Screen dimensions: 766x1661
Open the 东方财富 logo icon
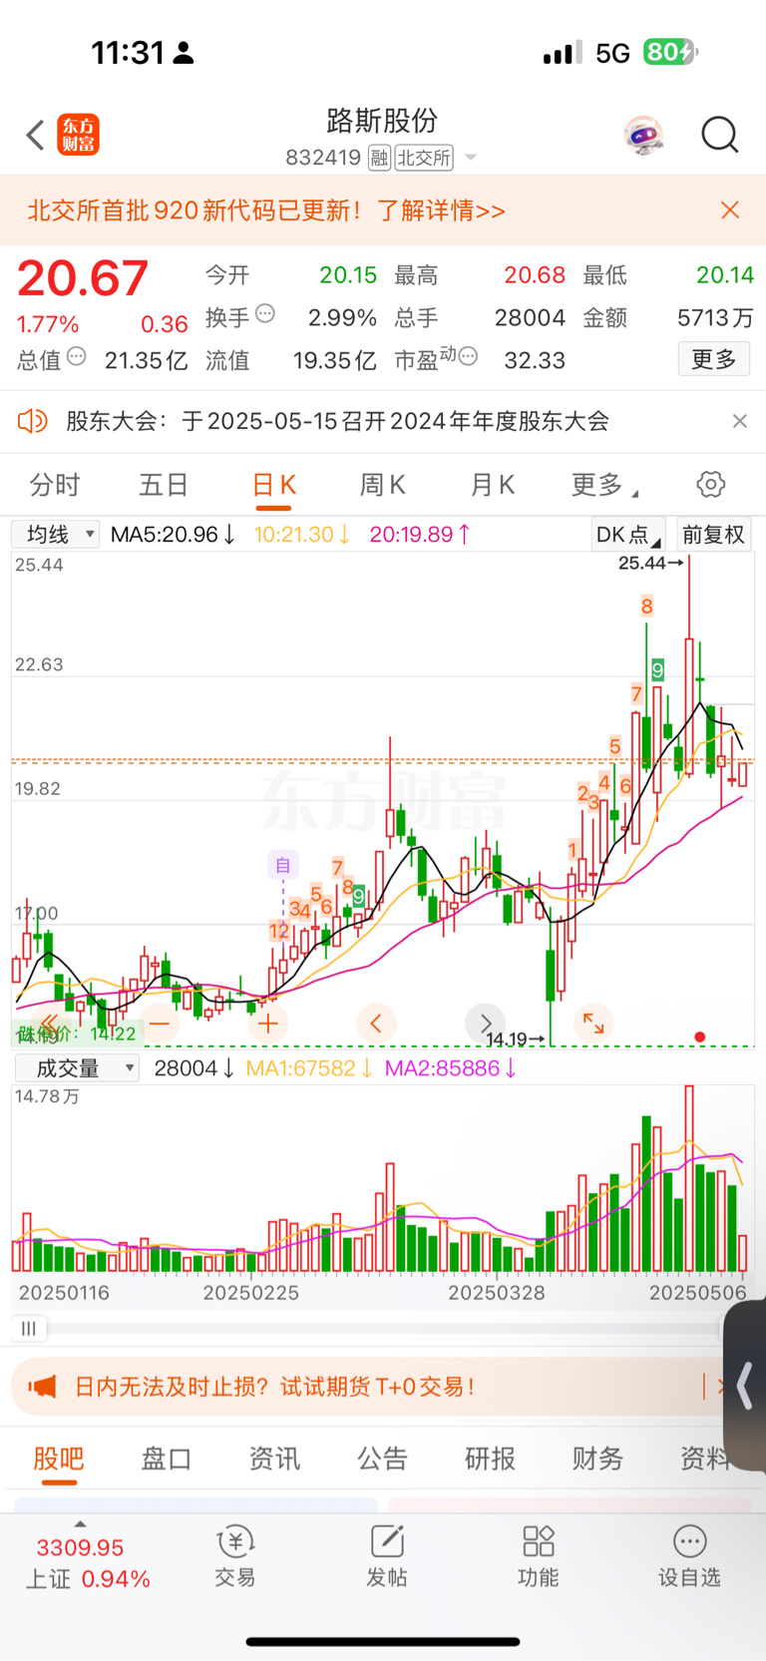point(79,135)
